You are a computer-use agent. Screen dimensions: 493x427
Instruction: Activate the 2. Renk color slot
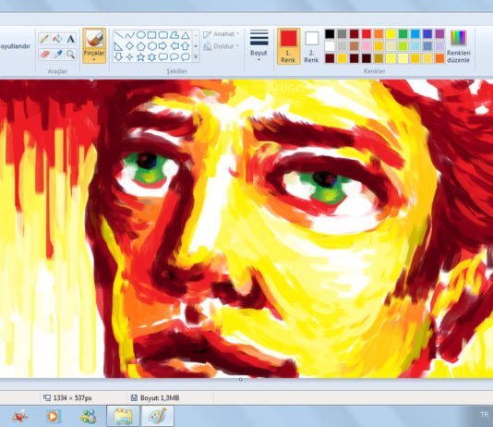pos(311,46)
